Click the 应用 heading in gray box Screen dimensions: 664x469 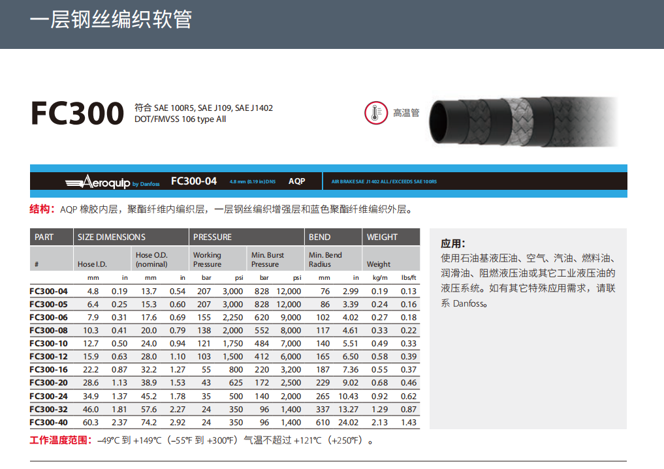click(453, 243)
